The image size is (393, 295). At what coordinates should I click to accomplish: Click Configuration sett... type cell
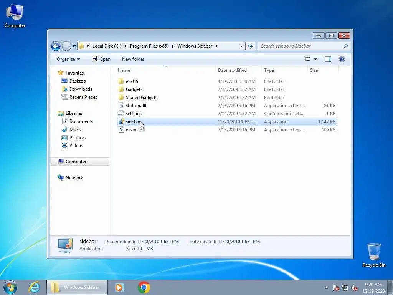[284, 114]
